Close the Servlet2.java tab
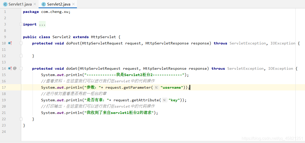 (73, 4)
